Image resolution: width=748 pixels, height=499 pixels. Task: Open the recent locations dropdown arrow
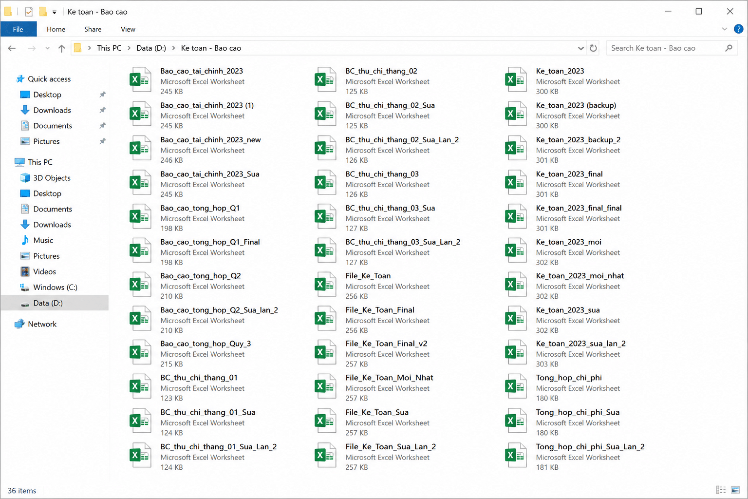tap(47, 48)
